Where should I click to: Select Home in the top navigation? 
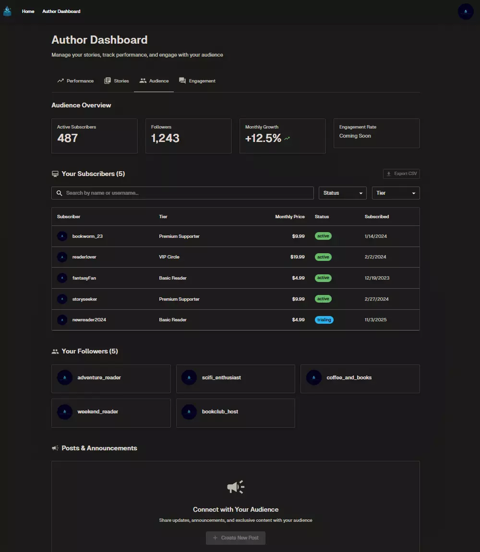tap(28, 11)
